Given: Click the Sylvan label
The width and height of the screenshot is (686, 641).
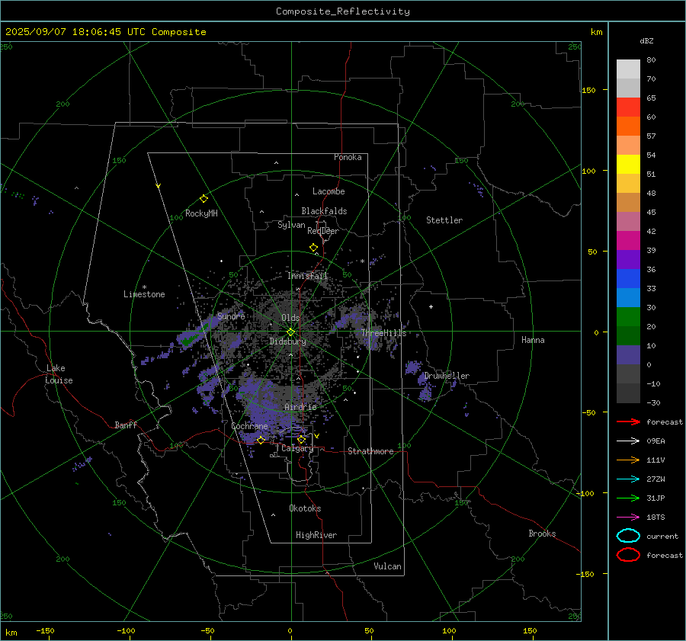Looking at the screenshot, I should point(291,225).
